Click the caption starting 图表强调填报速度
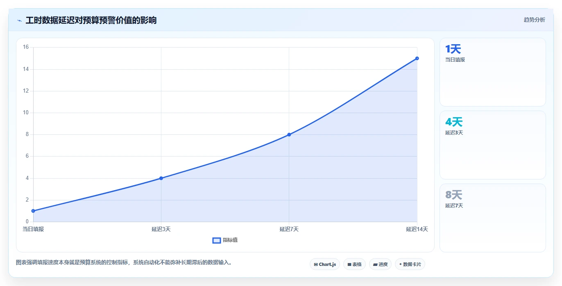Image resolution: width=562 pixels, height=286 pixels. [x=124, y=262]
